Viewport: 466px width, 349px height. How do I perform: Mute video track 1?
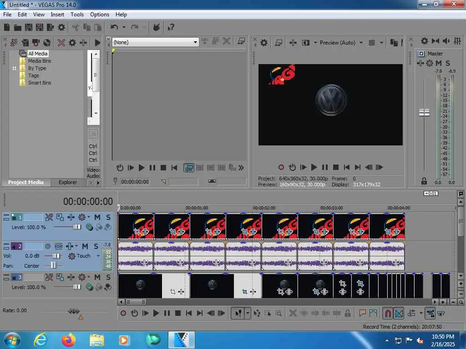point(97,217)
